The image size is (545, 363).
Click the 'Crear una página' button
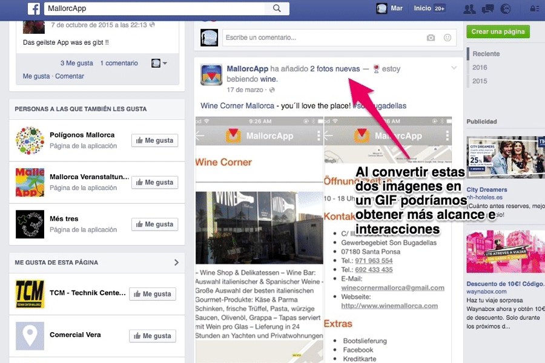coord(498,31)
